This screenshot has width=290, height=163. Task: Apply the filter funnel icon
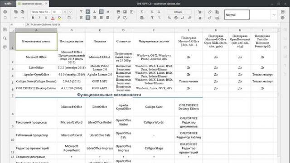pyautogui.click(x=152, y=18)
